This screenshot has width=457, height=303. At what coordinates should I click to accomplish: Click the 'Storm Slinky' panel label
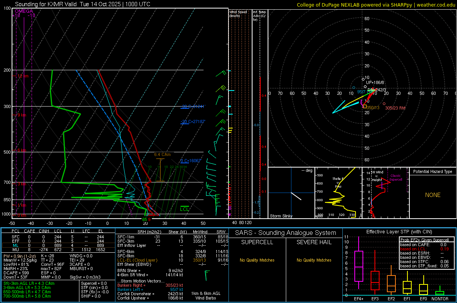point(281,216)
